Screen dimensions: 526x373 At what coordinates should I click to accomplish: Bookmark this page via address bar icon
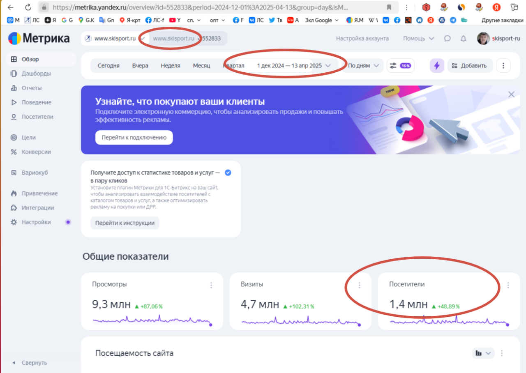coord(389,7)
